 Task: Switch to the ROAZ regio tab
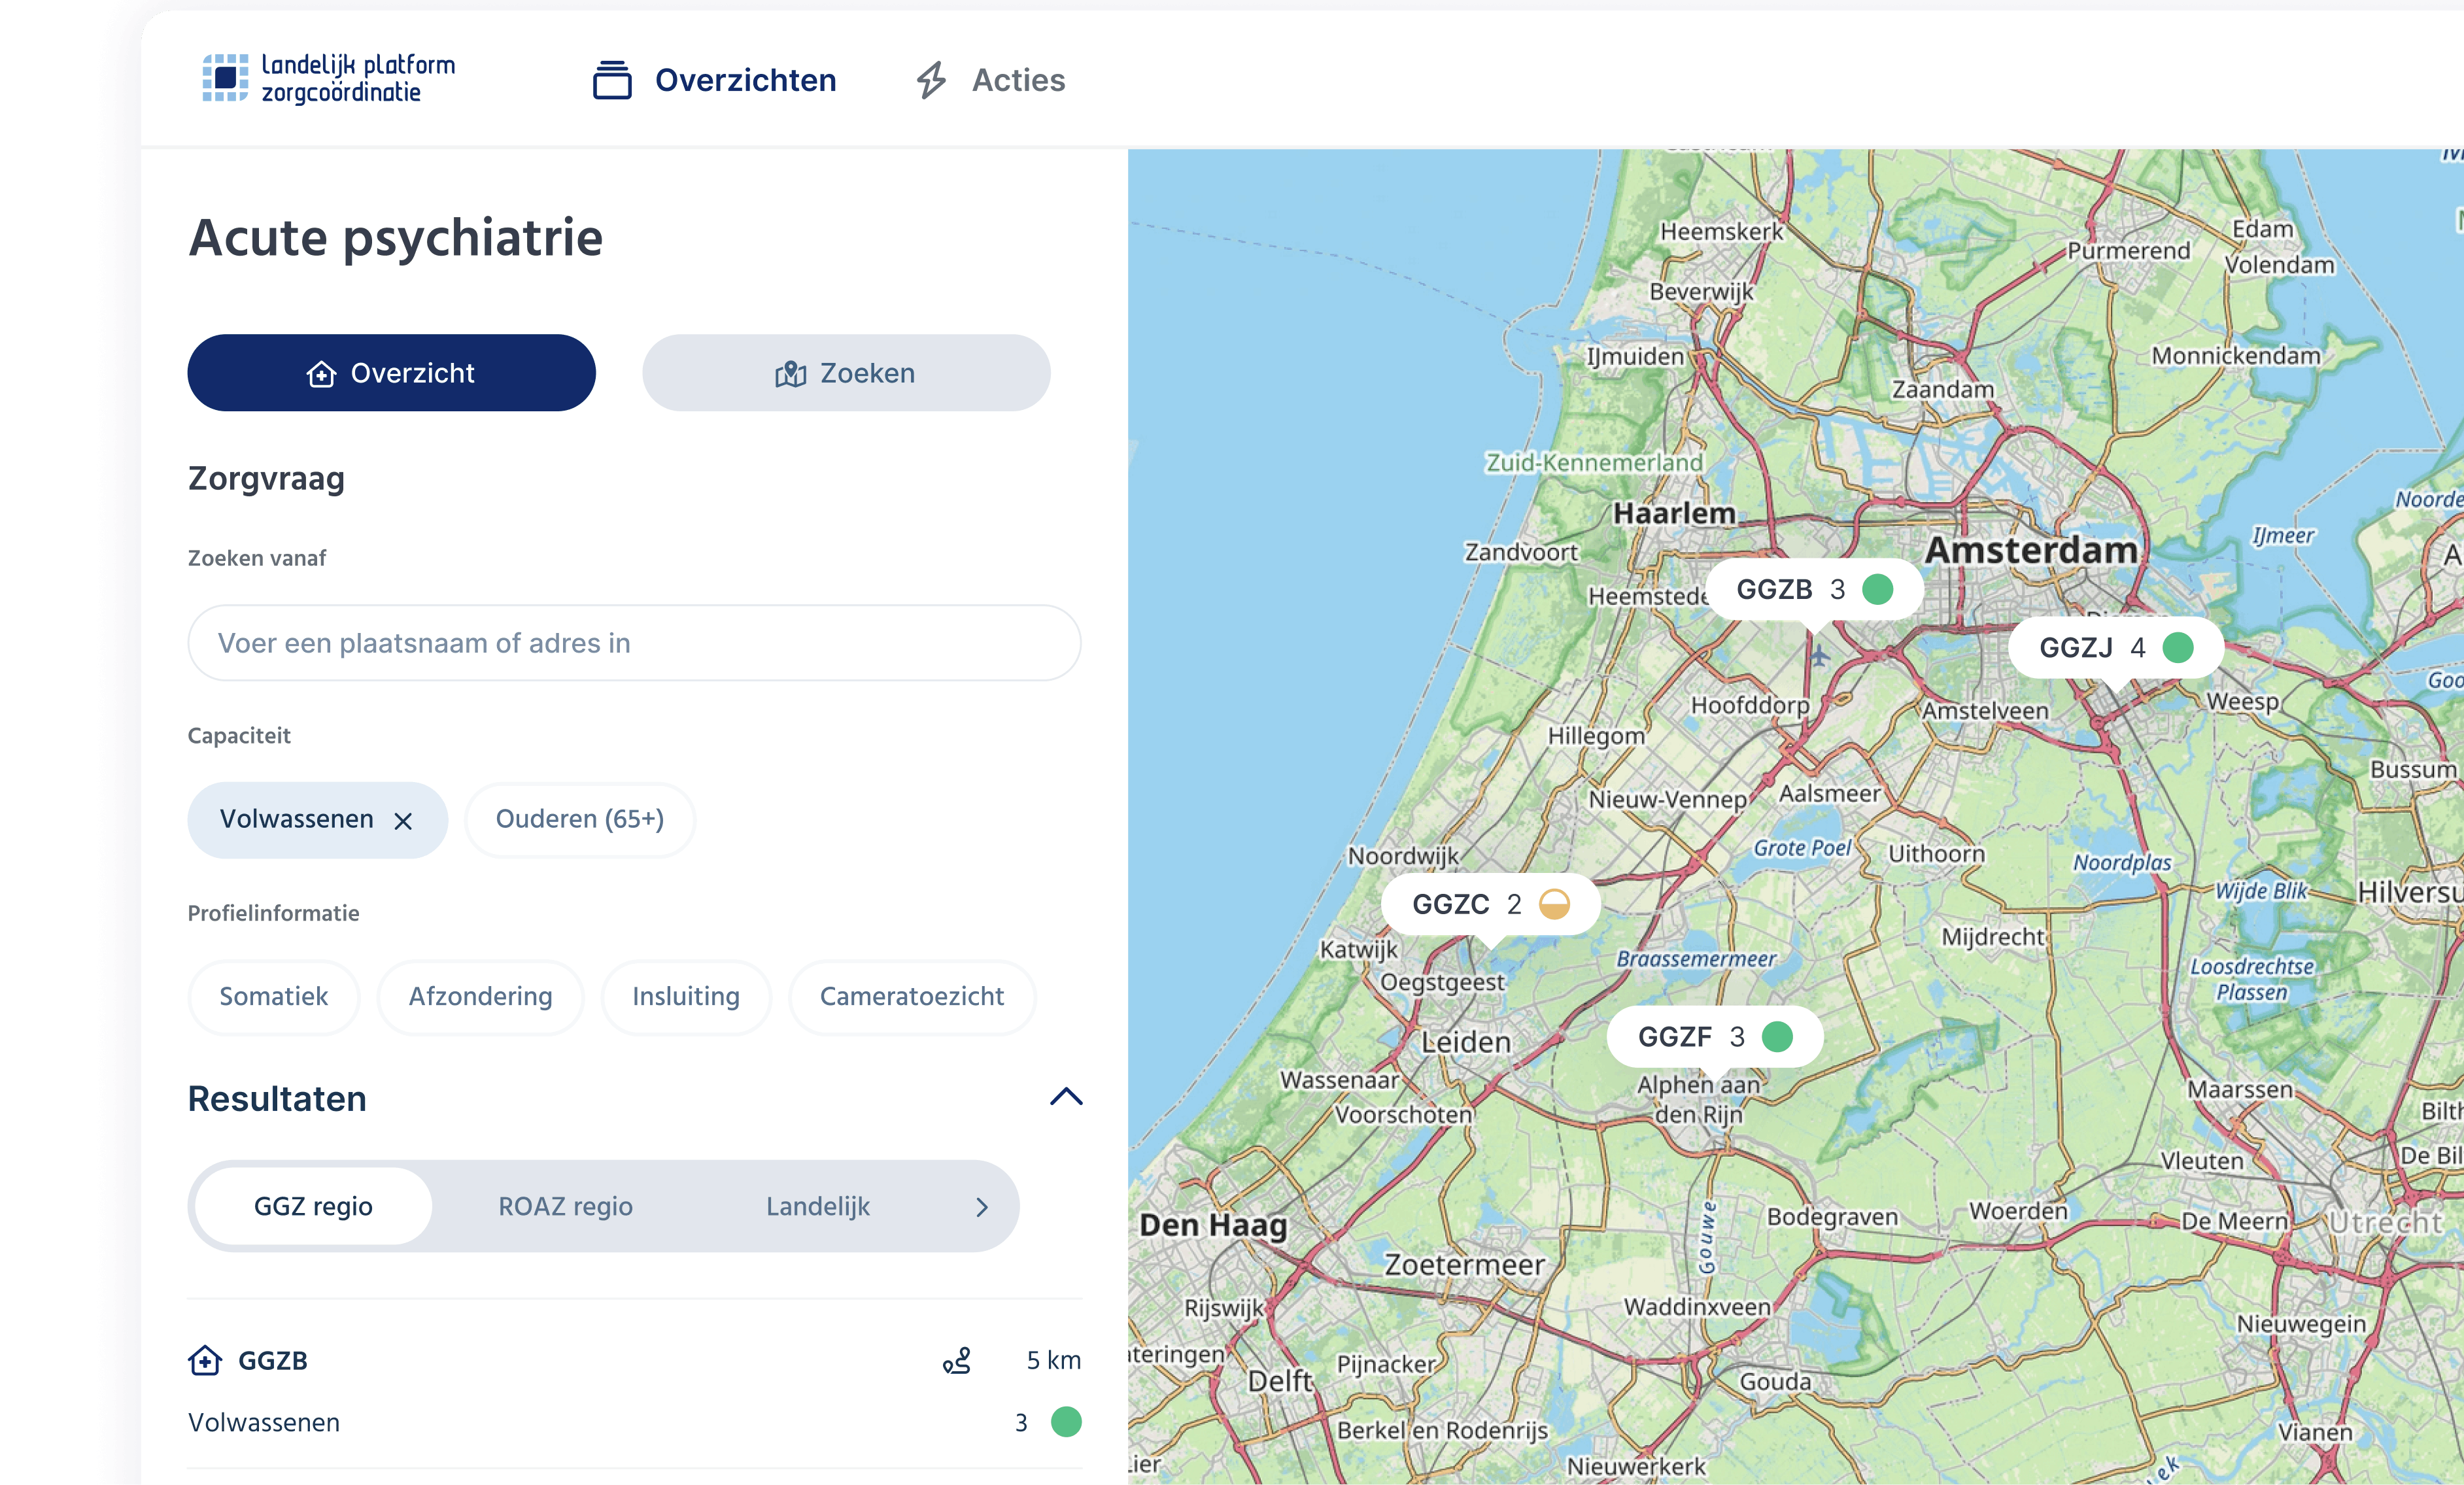pyautogui.click(x=565, y=1206)
